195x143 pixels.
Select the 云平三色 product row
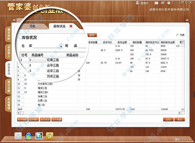53,65
